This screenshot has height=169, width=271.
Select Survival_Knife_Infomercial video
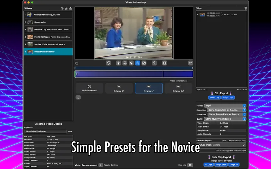[x=48, y=44]
